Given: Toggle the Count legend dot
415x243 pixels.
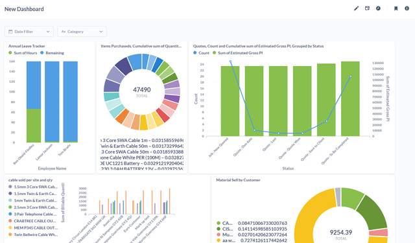Looking at the screenshot, I should click(x=195, y=53).
